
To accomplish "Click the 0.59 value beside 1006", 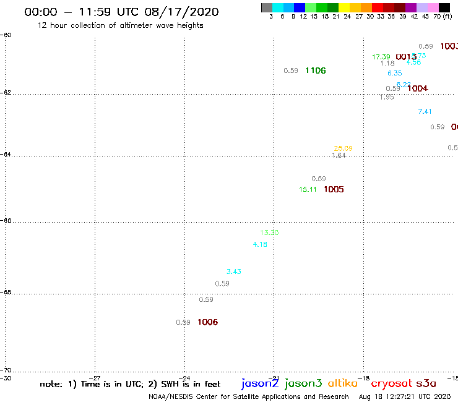I will pyautogui.click(x=183, y=322).
